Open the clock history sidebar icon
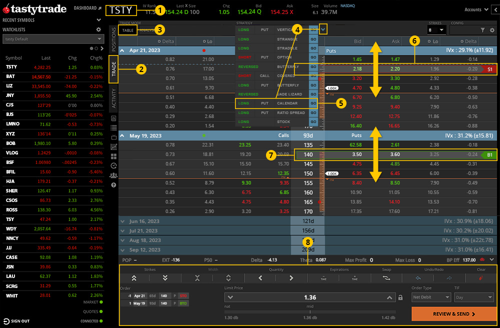The image size is (500, 328). [x=113, y=166]
